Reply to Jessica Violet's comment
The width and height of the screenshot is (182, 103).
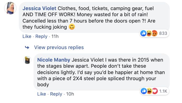pyautogui.click(x=41, y=36)
